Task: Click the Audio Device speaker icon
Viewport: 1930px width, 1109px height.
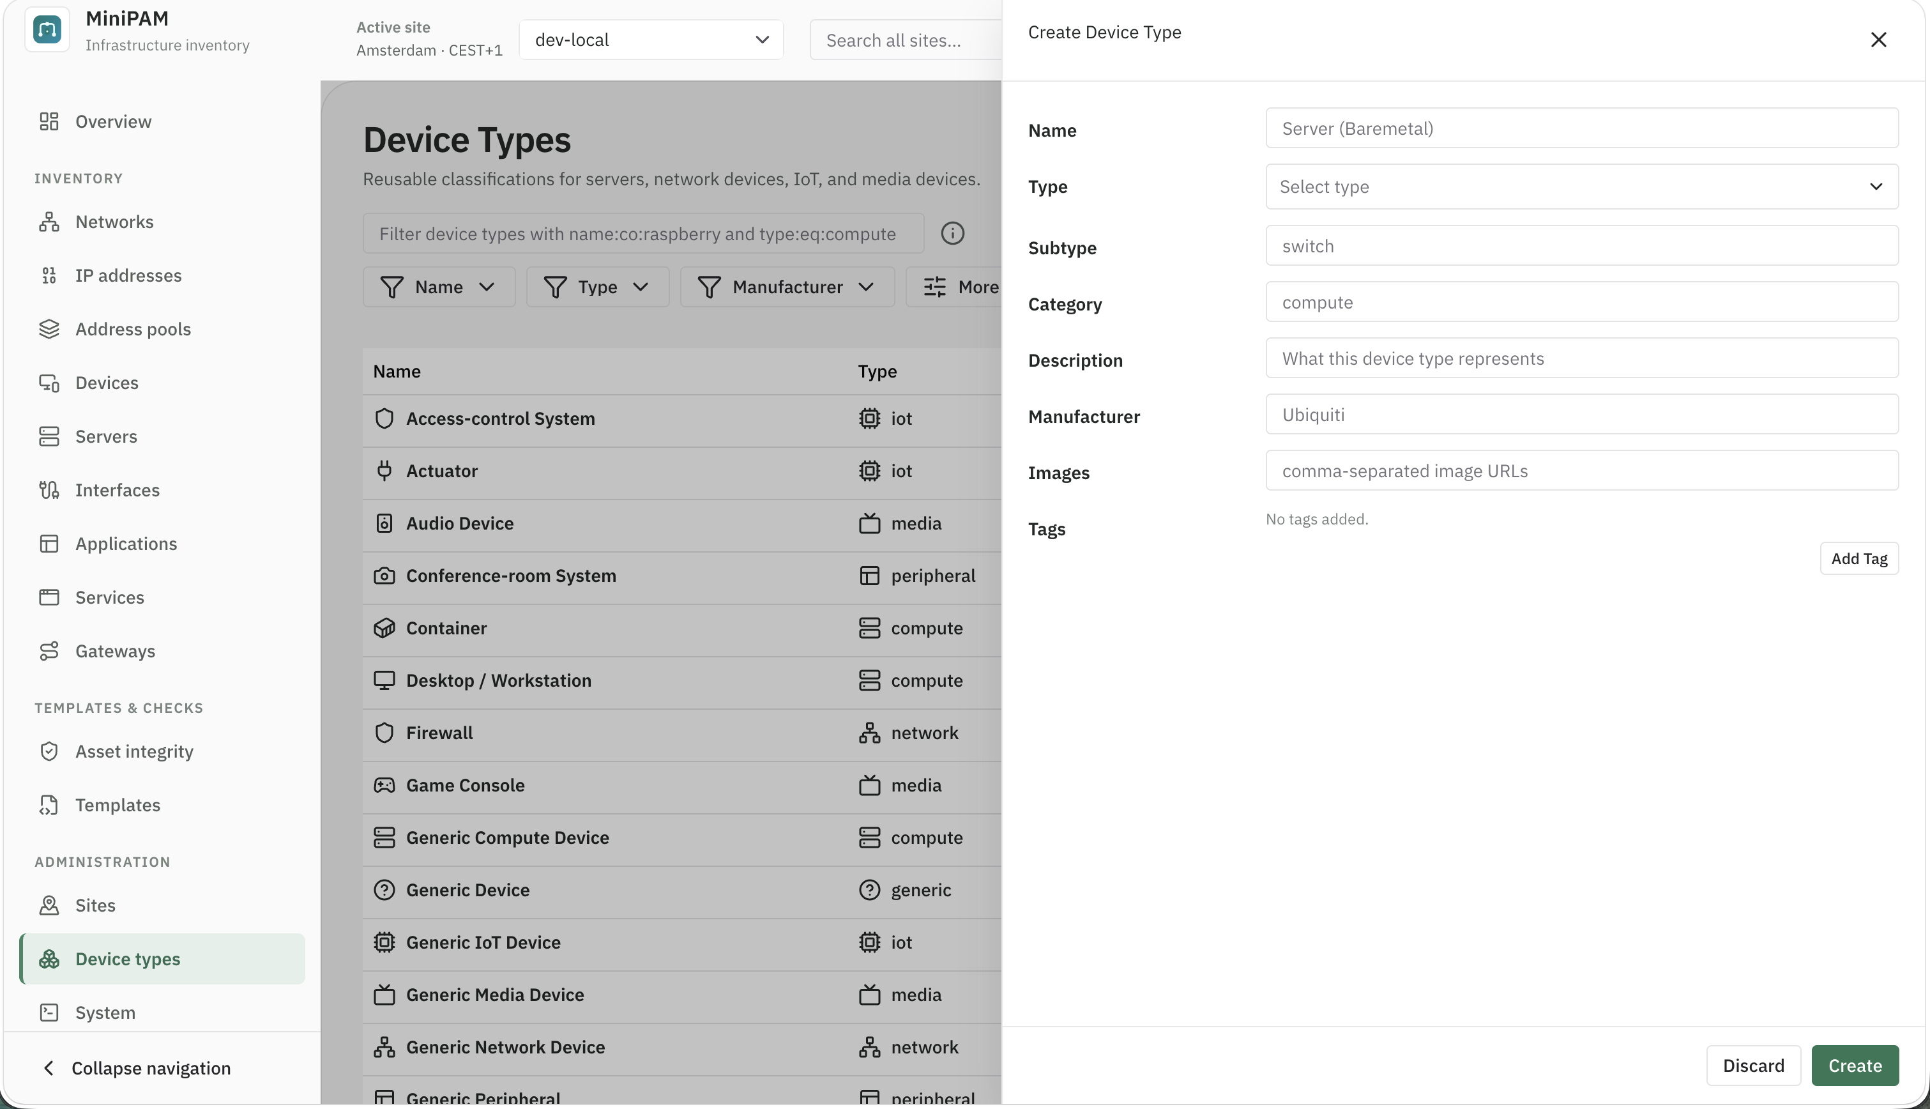Action: click(384, 523)
